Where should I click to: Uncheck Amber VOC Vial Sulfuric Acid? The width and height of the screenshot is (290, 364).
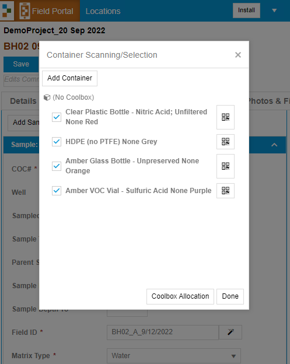[x=57, y=191]
